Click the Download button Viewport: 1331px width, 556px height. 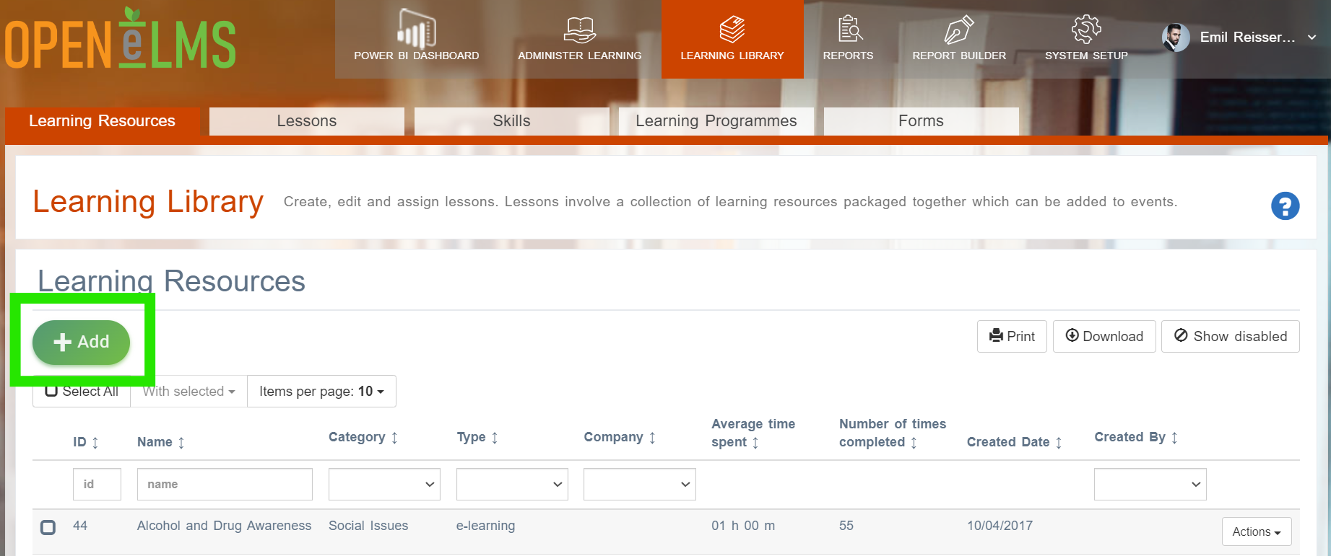[1104, 336]
